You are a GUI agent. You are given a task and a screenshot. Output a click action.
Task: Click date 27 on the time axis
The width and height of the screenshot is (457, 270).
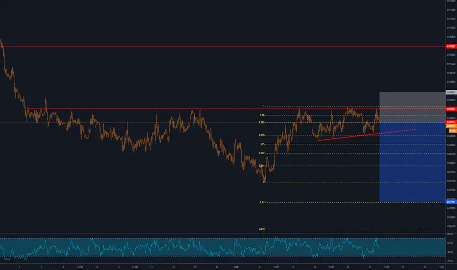click(425, 267)
